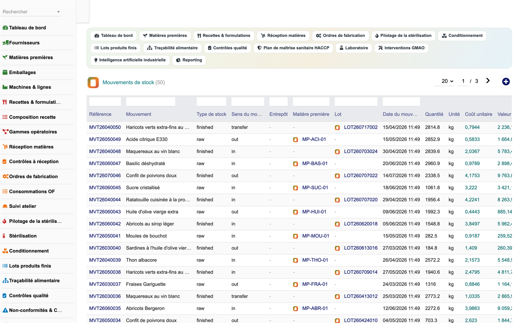Click the Conditionnement boxes sidebar icon
The image size is (523, 323).
pyautogui.click(x=5, y=251)
